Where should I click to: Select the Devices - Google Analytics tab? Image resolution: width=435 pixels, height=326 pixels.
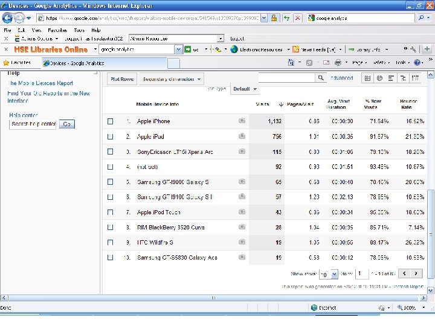tap(105, 63)
